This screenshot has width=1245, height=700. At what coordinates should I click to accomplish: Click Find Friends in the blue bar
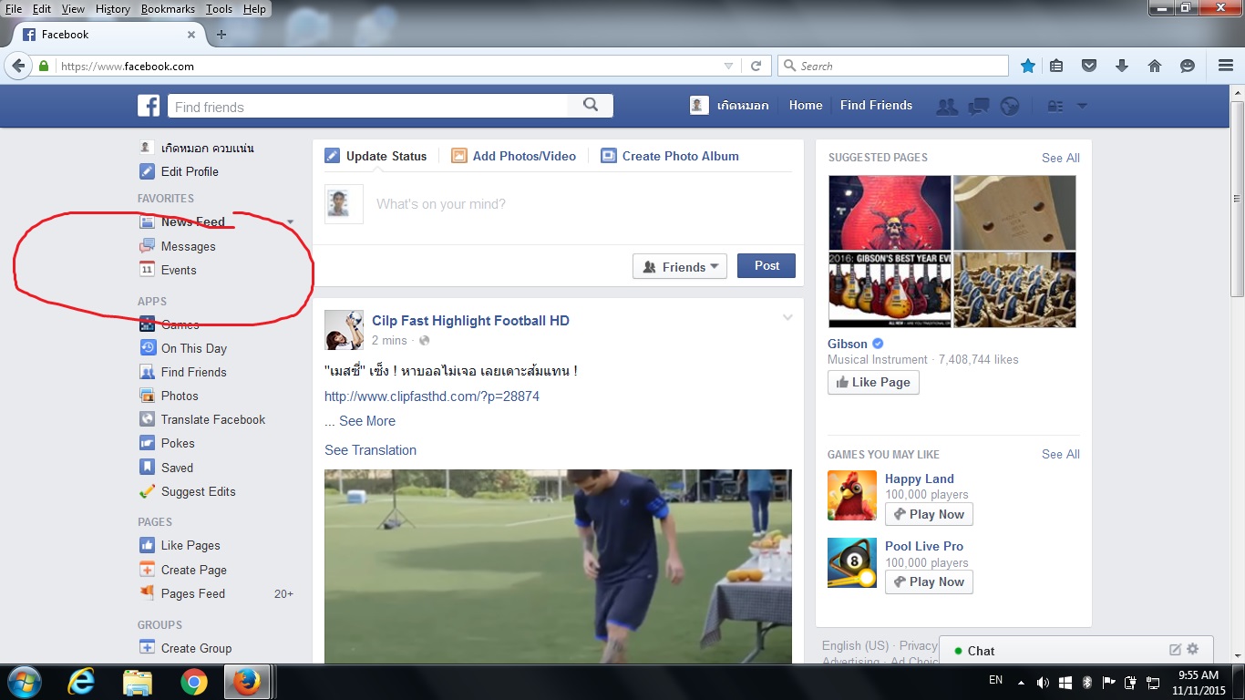pyautogui.click(x=876, y=106)
